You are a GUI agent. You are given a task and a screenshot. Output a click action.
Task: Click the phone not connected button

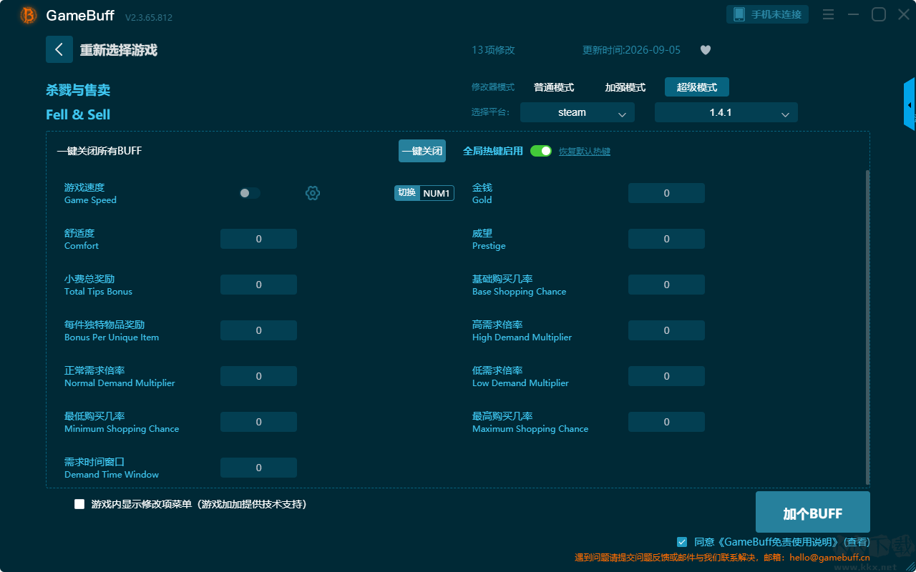[x=768, y=14]
